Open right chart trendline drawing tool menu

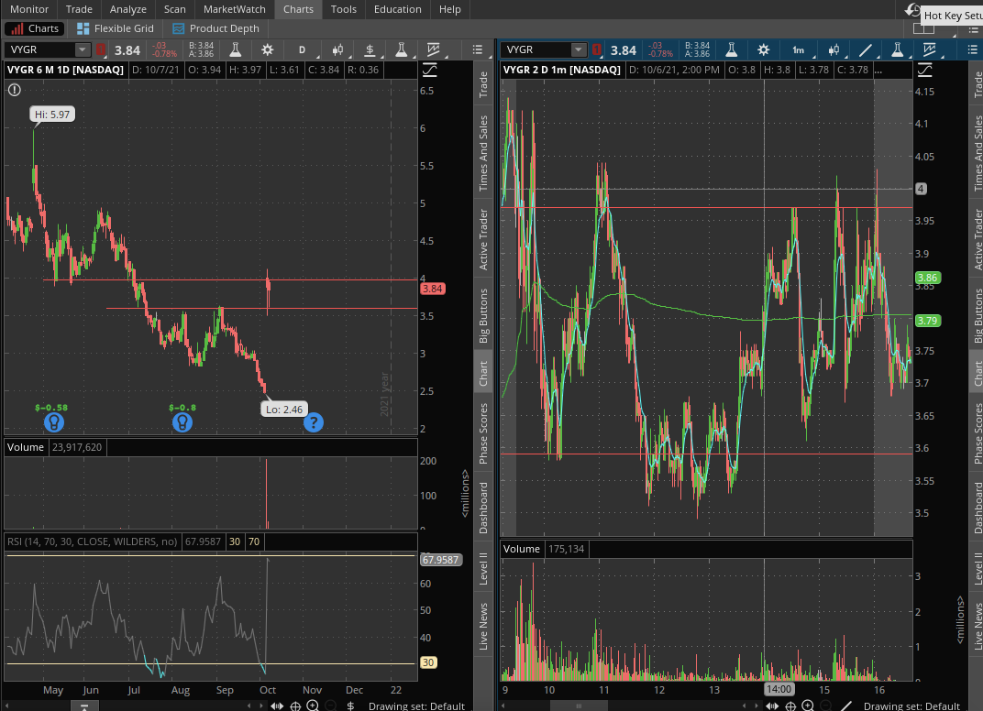(x=866, y=49)
